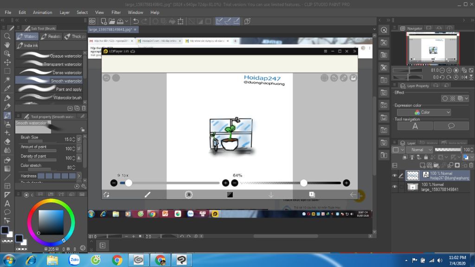Open tool property wrench settings
The height and width of the screenshot is (267, 475).
click(x=83, y=186)
